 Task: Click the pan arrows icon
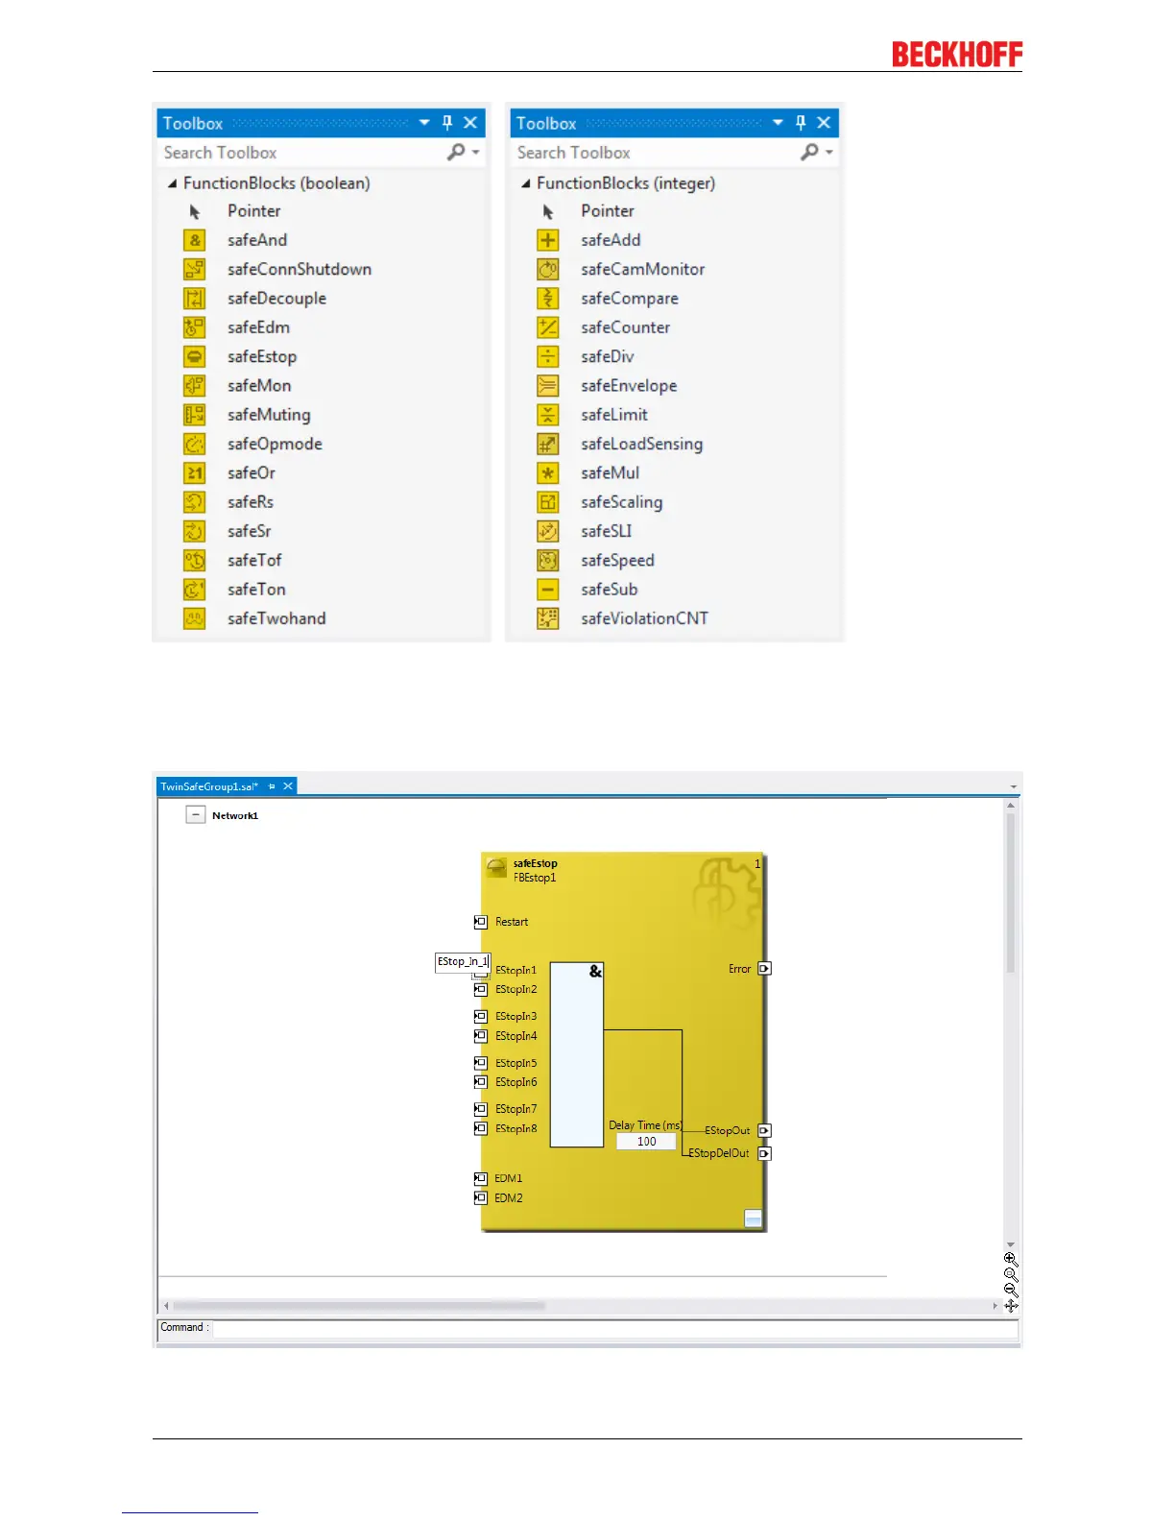pos(1011,1306)
